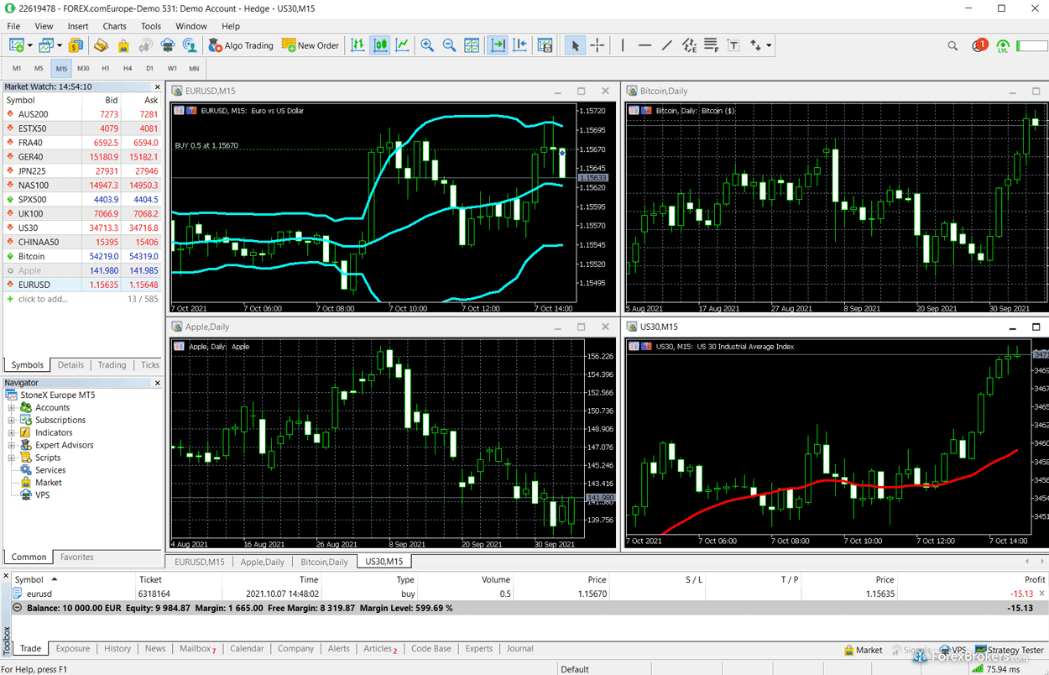Screen dimensions: 1049x675
Task: Toggle the M15 timeframe button
Action: (x=61, y=68)
